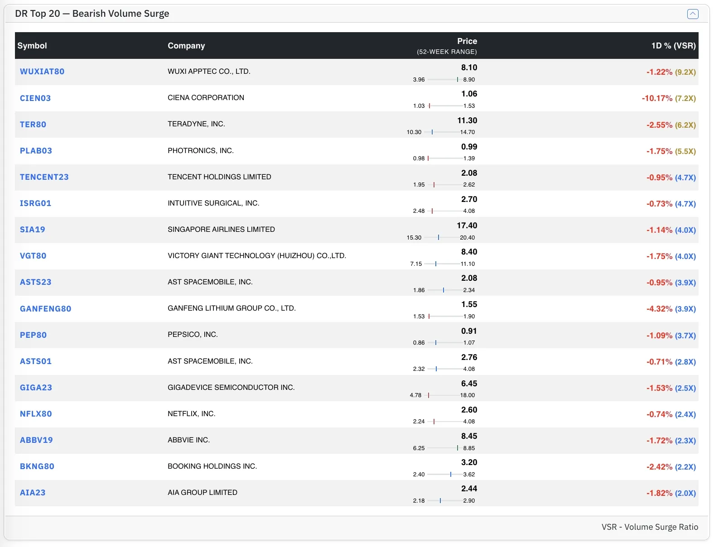The image size is (714, 547).
Task: Click the Symbol column header
Action: click(x=32, y=46)
